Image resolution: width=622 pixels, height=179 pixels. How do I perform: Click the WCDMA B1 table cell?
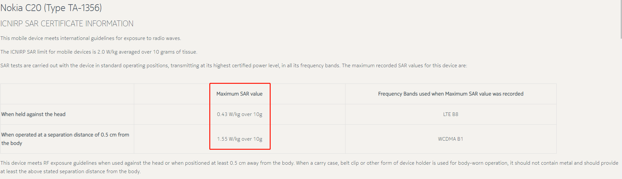pos(451,139)
